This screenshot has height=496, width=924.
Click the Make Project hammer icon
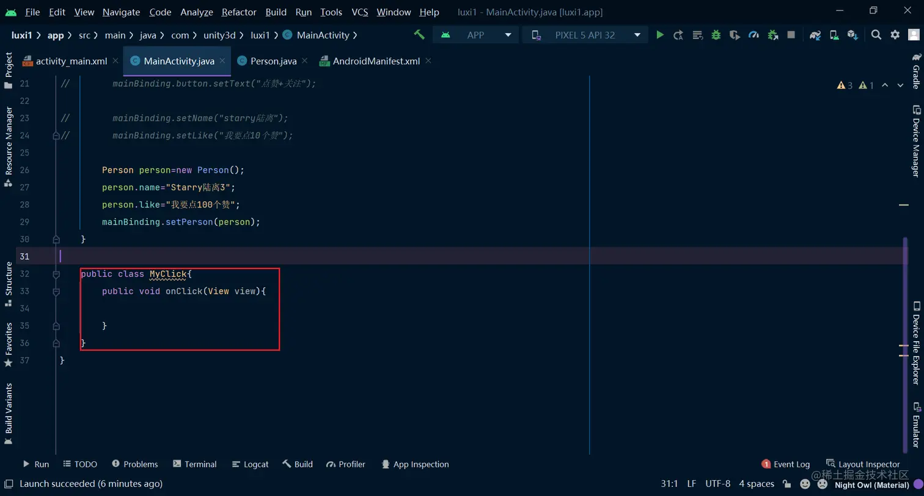419,35
